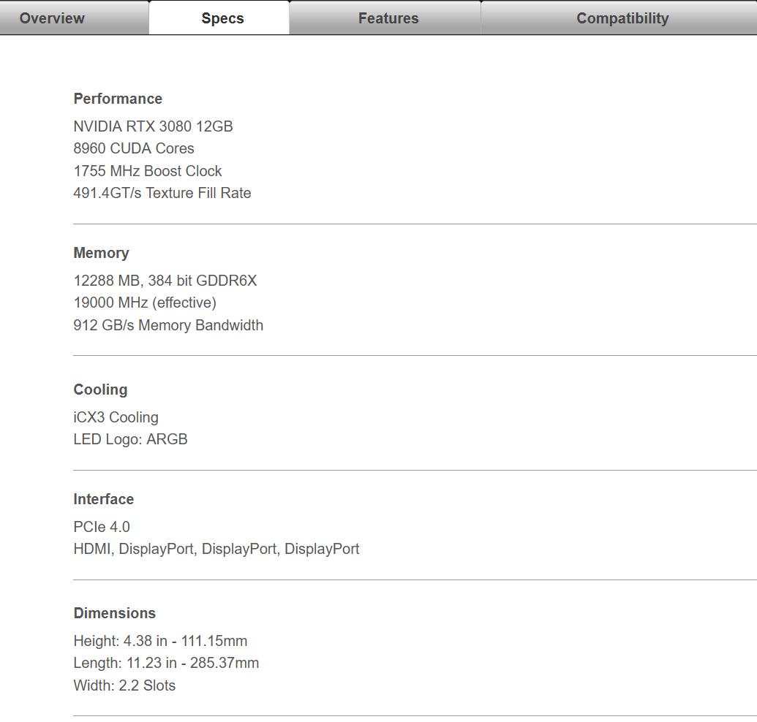
Task: Click the 1755 MHz Boost Clock line
Action: click(x=147, y=171)
